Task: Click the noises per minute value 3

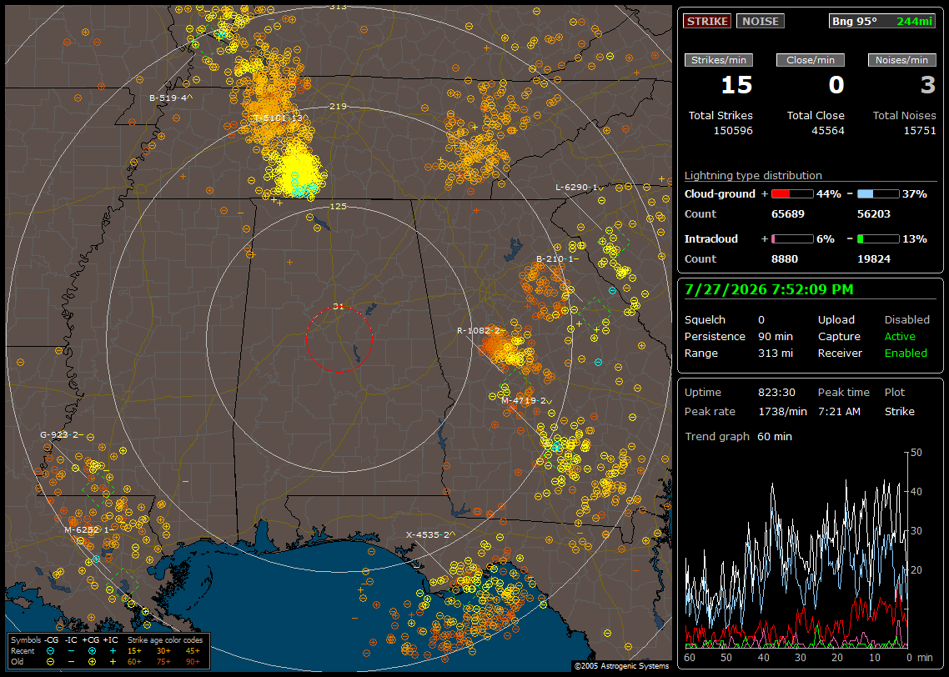Action: pyautogui.click(x=928, y=85)
